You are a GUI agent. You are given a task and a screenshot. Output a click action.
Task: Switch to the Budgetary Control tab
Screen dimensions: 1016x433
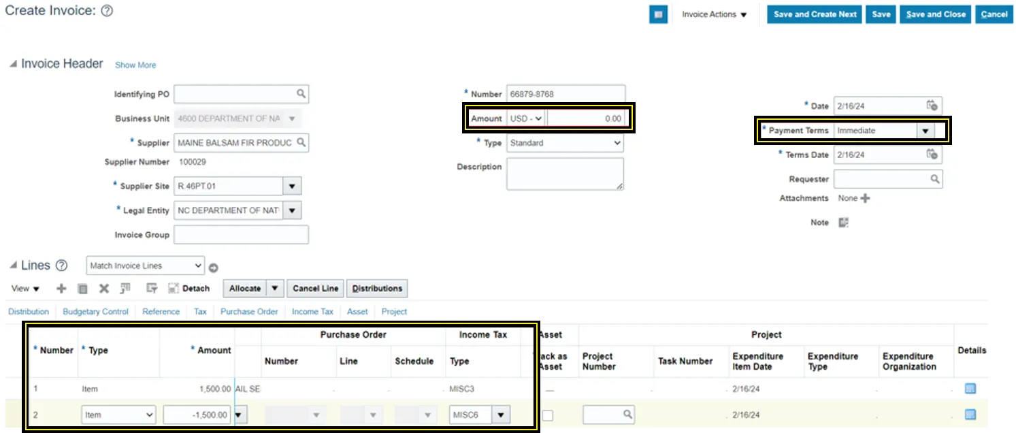point(95,312)
